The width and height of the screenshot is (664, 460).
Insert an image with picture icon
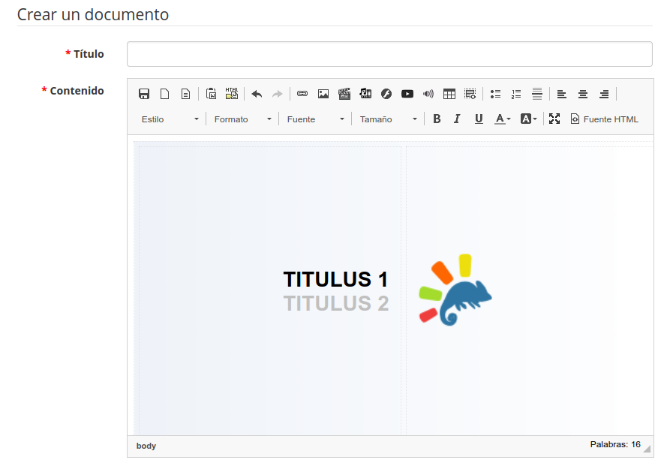coord(323,94)
